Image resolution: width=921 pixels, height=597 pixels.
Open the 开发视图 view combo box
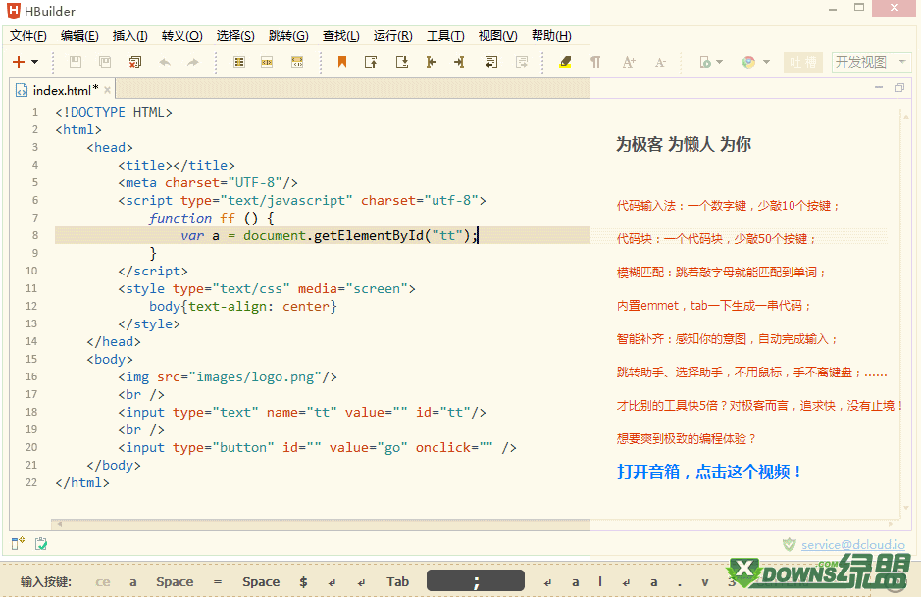pos(871,62)
